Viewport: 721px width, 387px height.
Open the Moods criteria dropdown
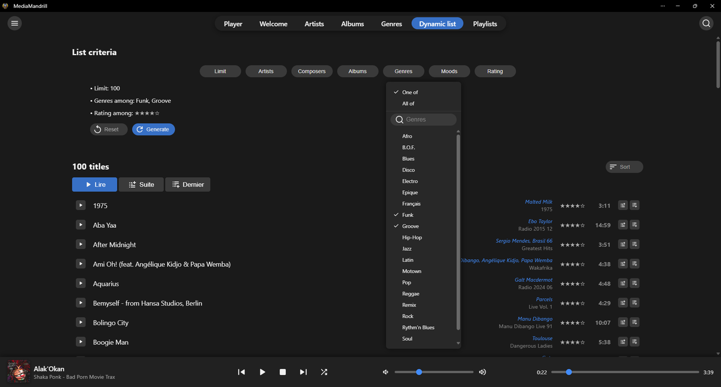click(x=449, y=71)
